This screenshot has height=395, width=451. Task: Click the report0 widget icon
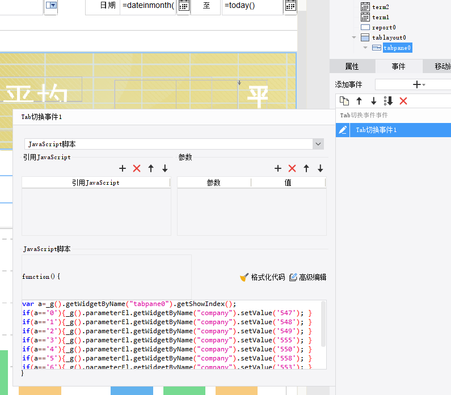coord(365,27)
